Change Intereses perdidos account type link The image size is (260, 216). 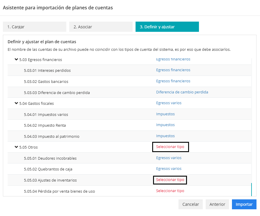(173, 70)
